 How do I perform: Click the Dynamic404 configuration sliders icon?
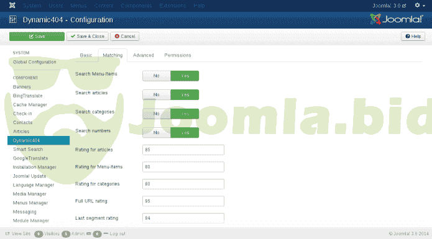coord(13,19)
